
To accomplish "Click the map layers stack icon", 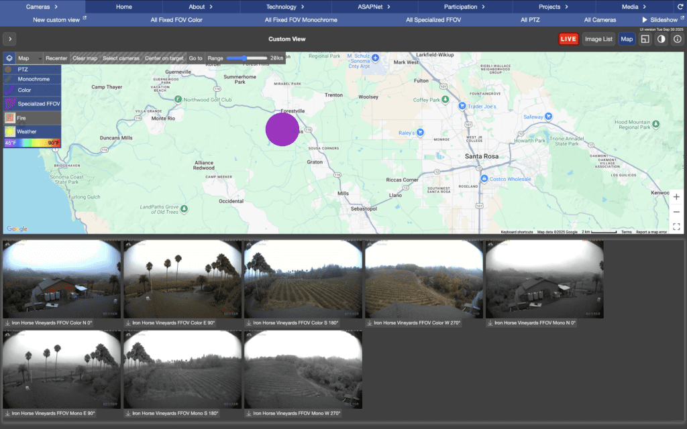I will [9, 58].
